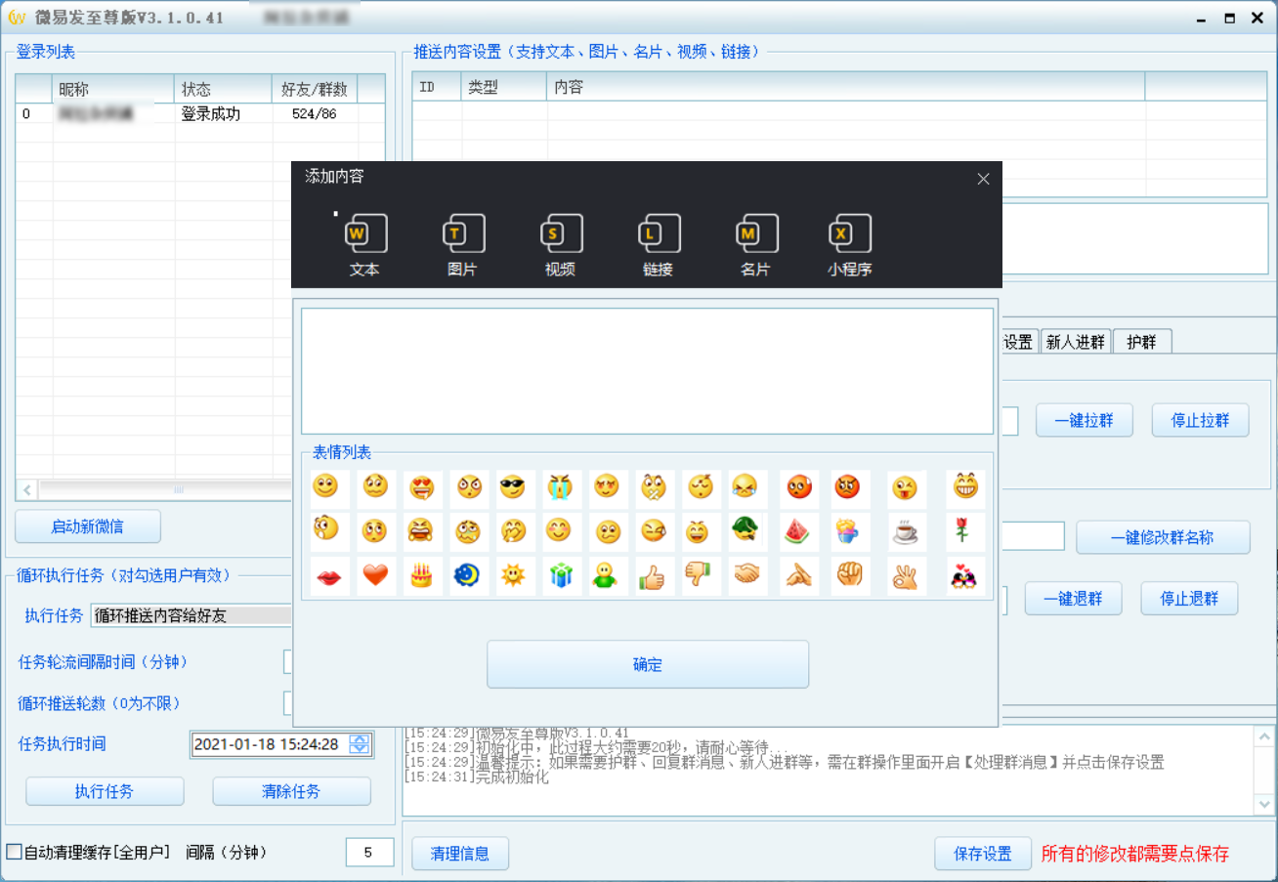Select the 524/86 friends/groups cell
Image resolution: width=1278 pixels, height=882 pixels.
point(315,114)
